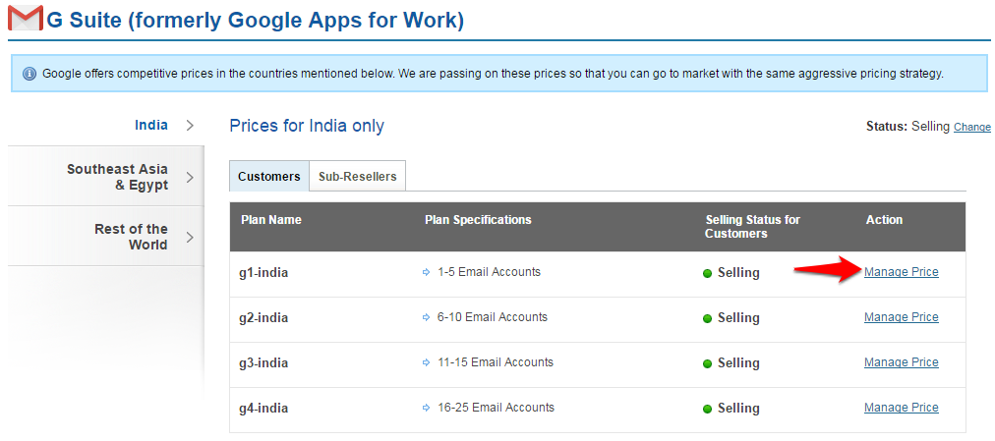Screen dimensions: 995x441
Task: Open Manage Price for g1-india
Action: [x=901, y=272]
